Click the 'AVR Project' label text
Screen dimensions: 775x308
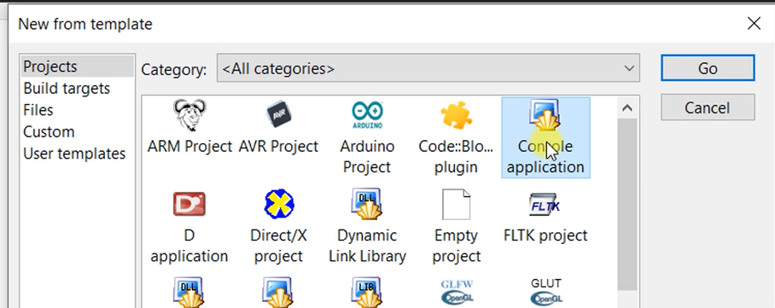(279, 147)
